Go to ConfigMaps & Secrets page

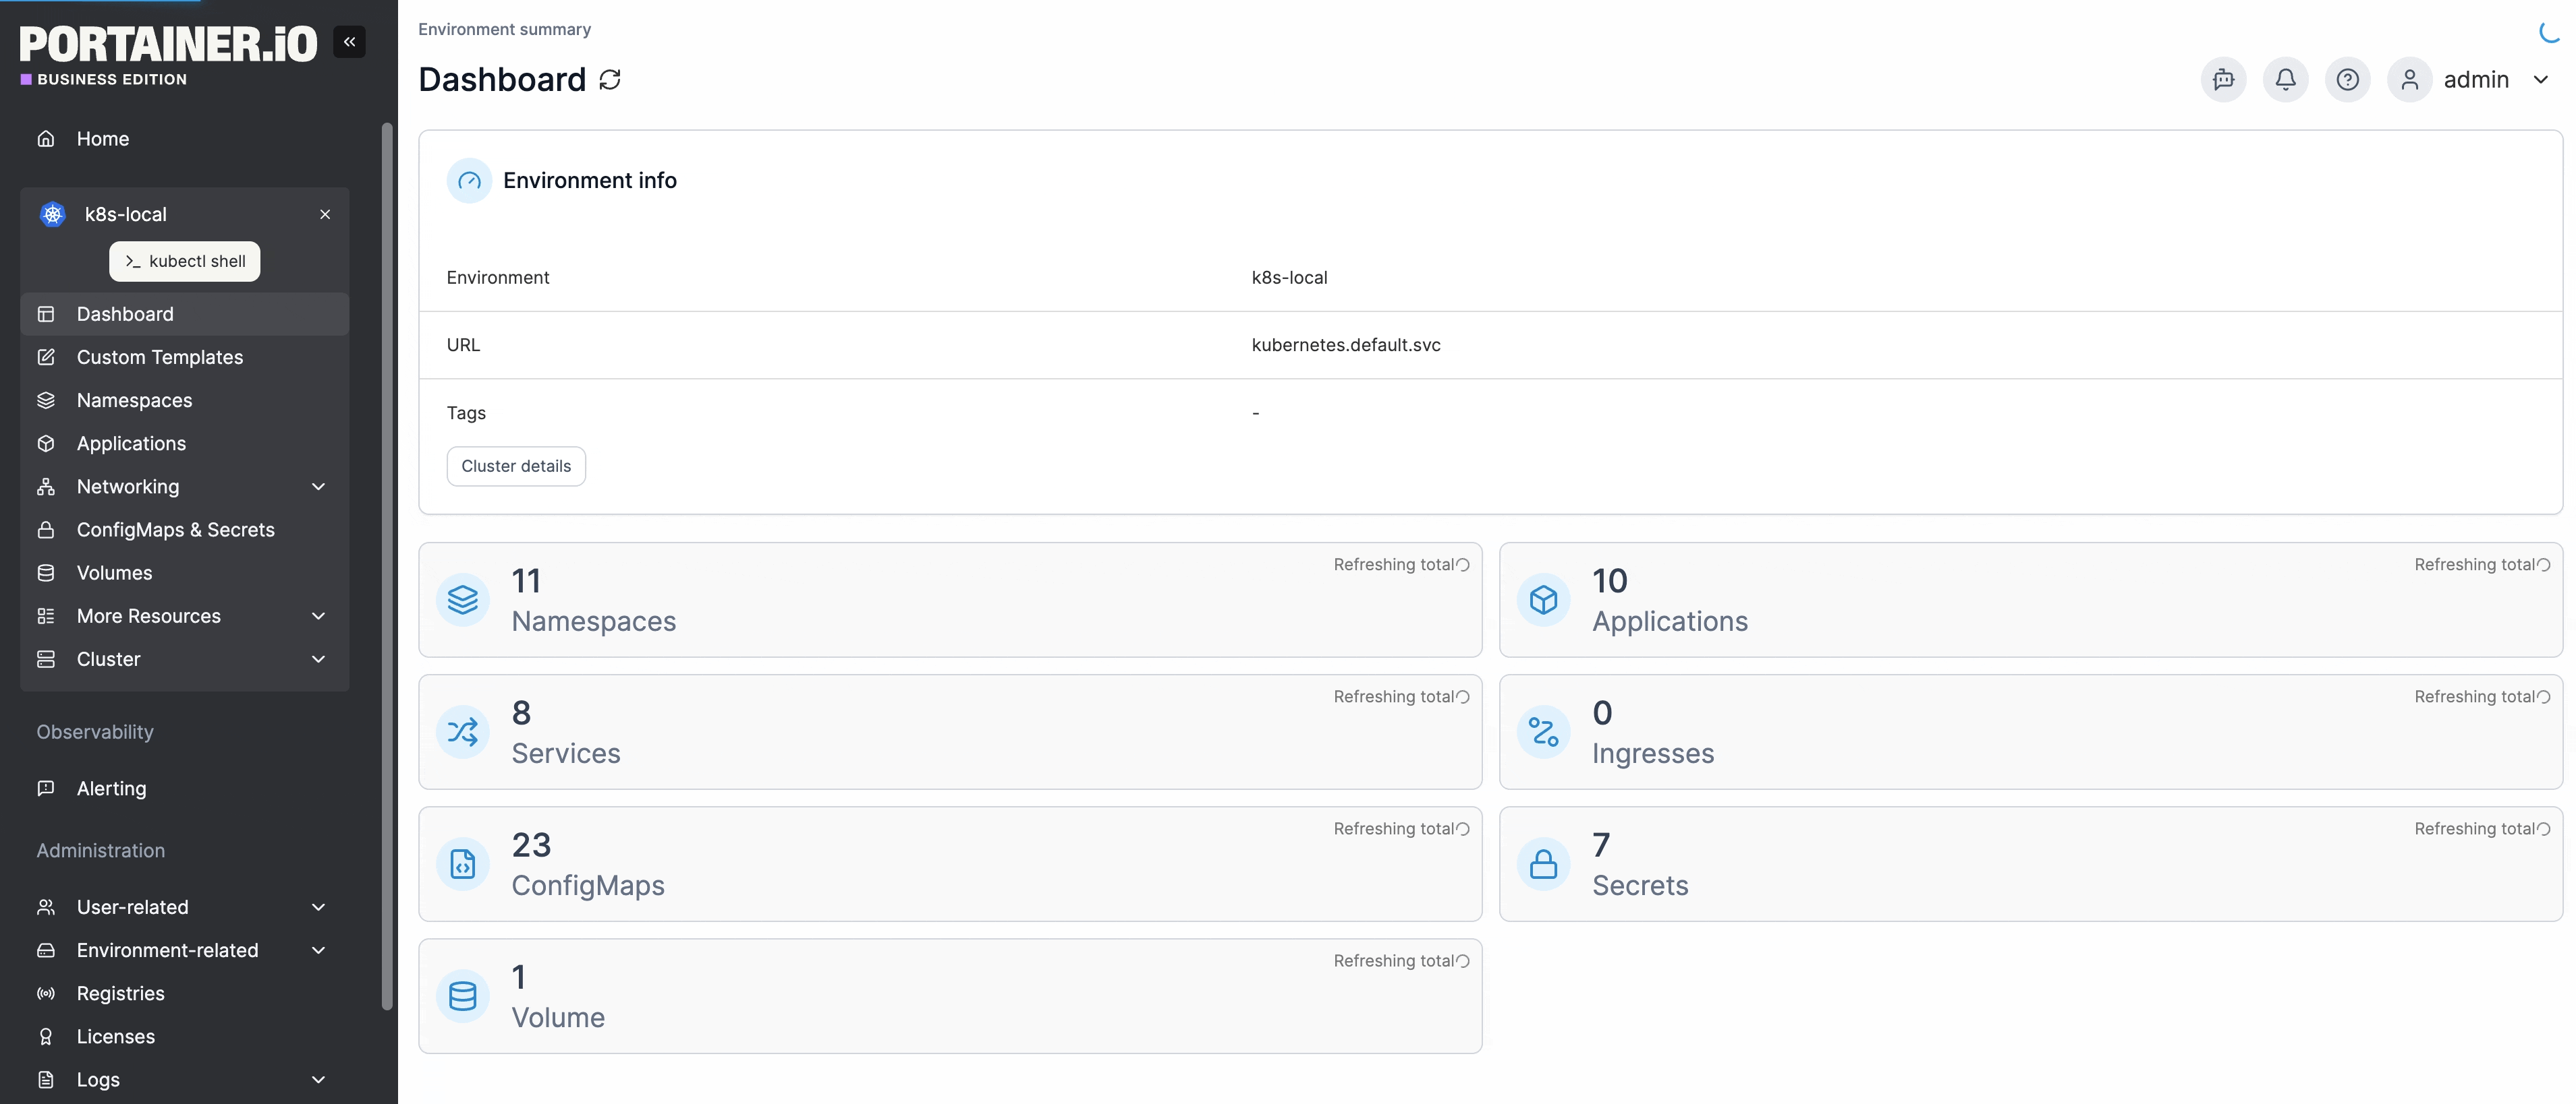click(x=175, y=530)
